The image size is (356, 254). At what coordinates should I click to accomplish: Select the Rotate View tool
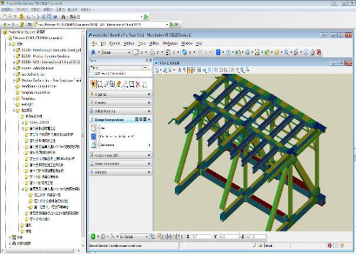204,70
